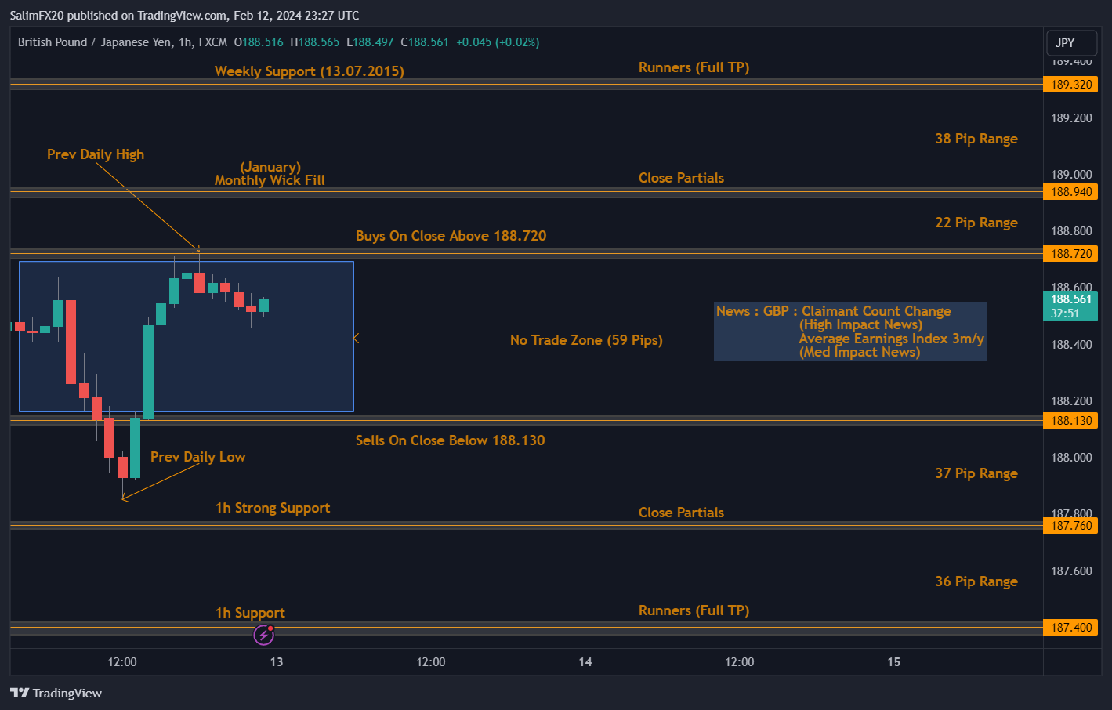This screenshot has height=710, width=1112.
Task: Select the 187.400 orange price level label
Action: click(x=1070, y=627)
